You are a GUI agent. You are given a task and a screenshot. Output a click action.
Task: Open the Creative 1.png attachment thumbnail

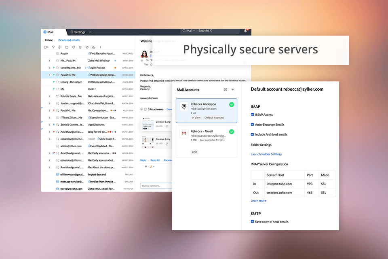click(x=147, y=124)
